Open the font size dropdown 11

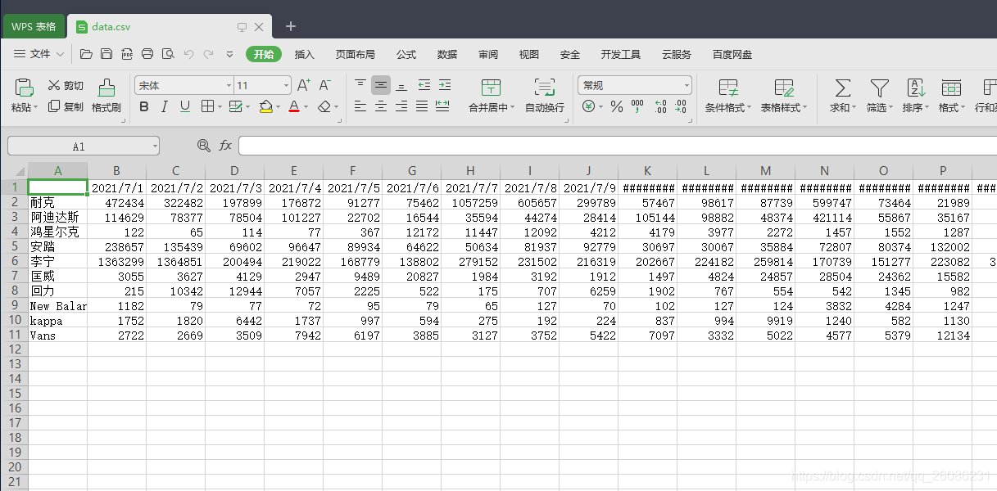tap(286, 85)
